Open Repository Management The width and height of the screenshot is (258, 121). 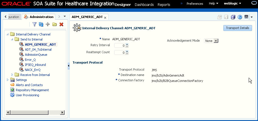32,90
